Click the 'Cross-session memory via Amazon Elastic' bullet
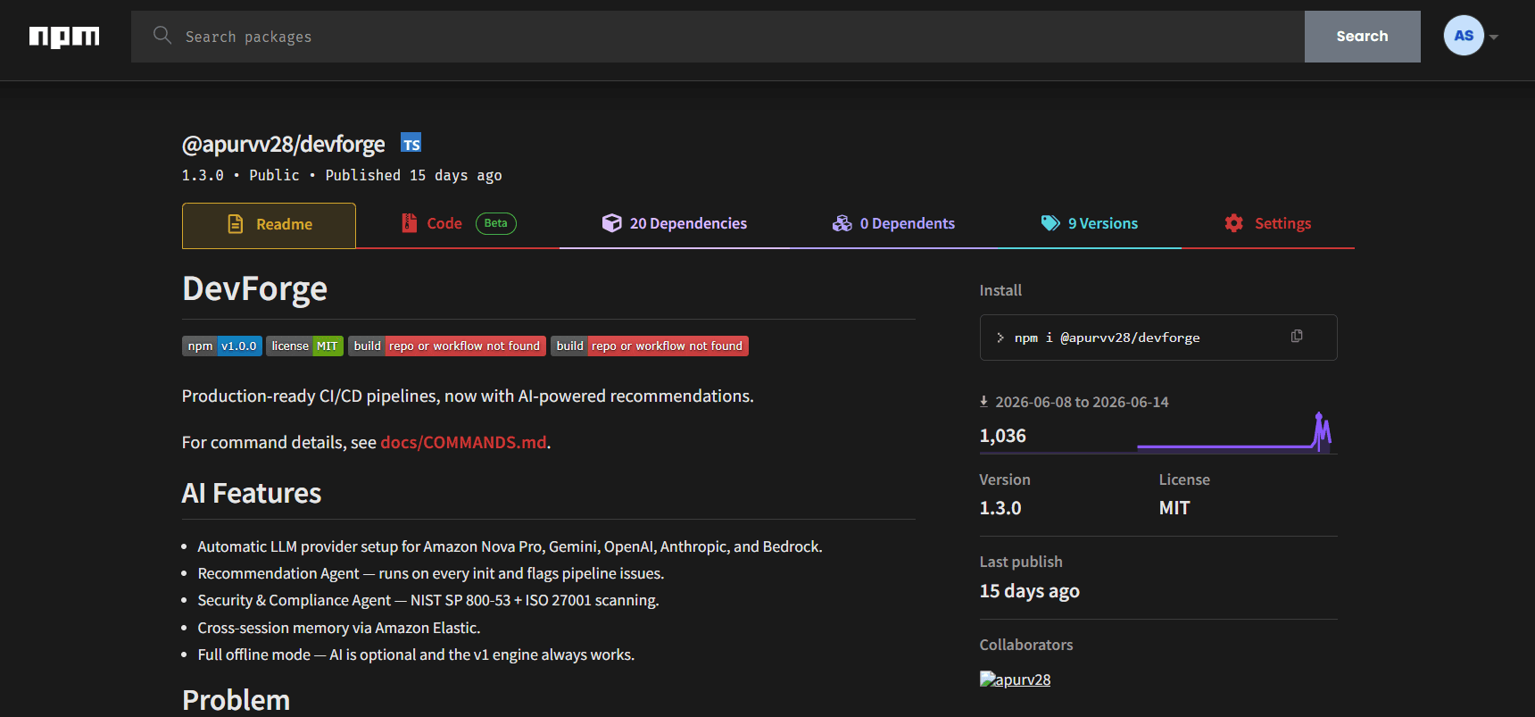 click(x=339, y=628)
